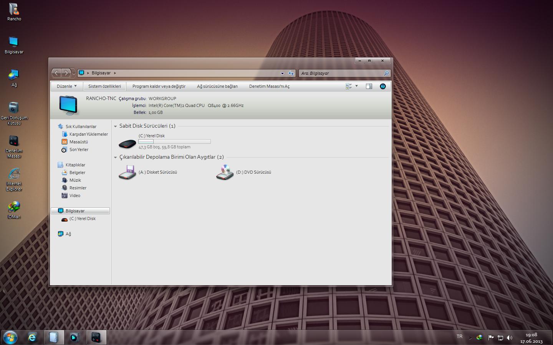The width and height of the screenshot is (553, 345).
Task: Click the volume speaker tray icon
Action: click(x=510, y=338)
